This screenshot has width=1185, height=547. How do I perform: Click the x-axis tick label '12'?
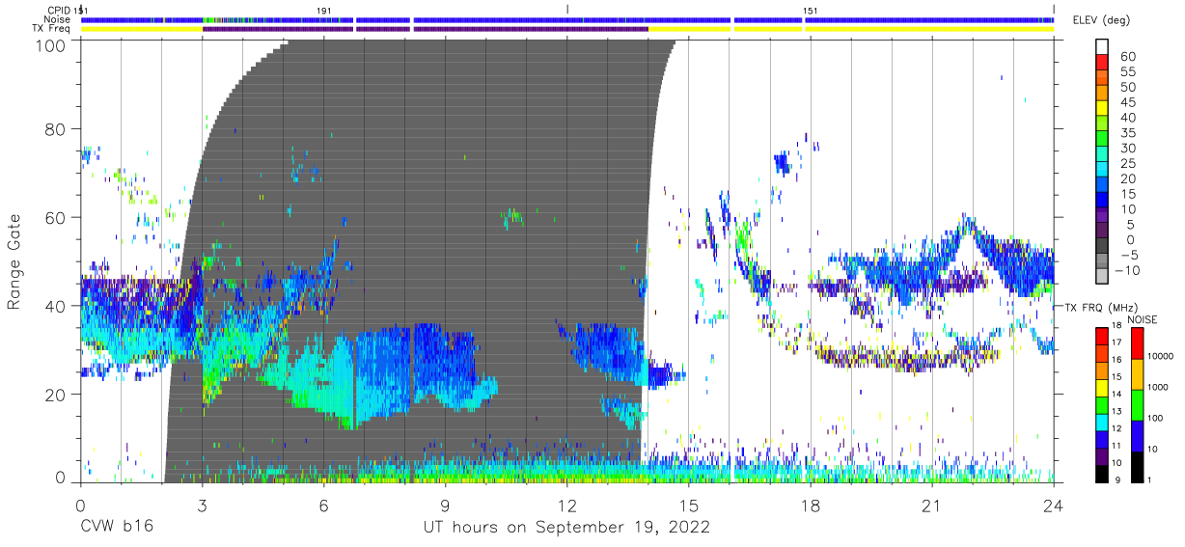point(567,505)
